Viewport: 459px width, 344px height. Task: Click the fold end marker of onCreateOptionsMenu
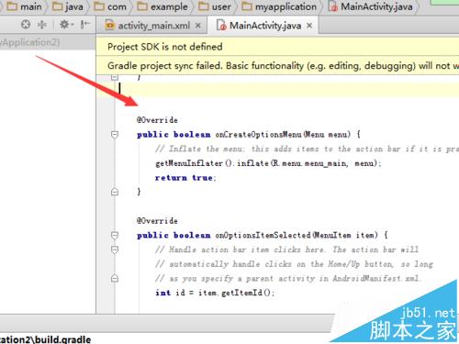[115, 192]
